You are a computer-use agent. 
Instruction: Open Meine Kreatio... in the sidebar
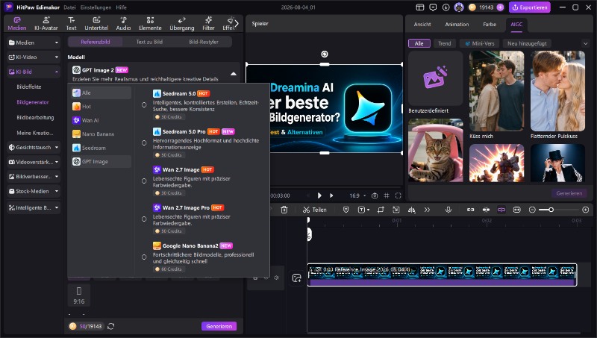pos(34,133)
